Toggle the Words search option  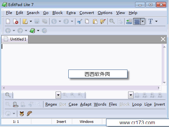point(100,104)
